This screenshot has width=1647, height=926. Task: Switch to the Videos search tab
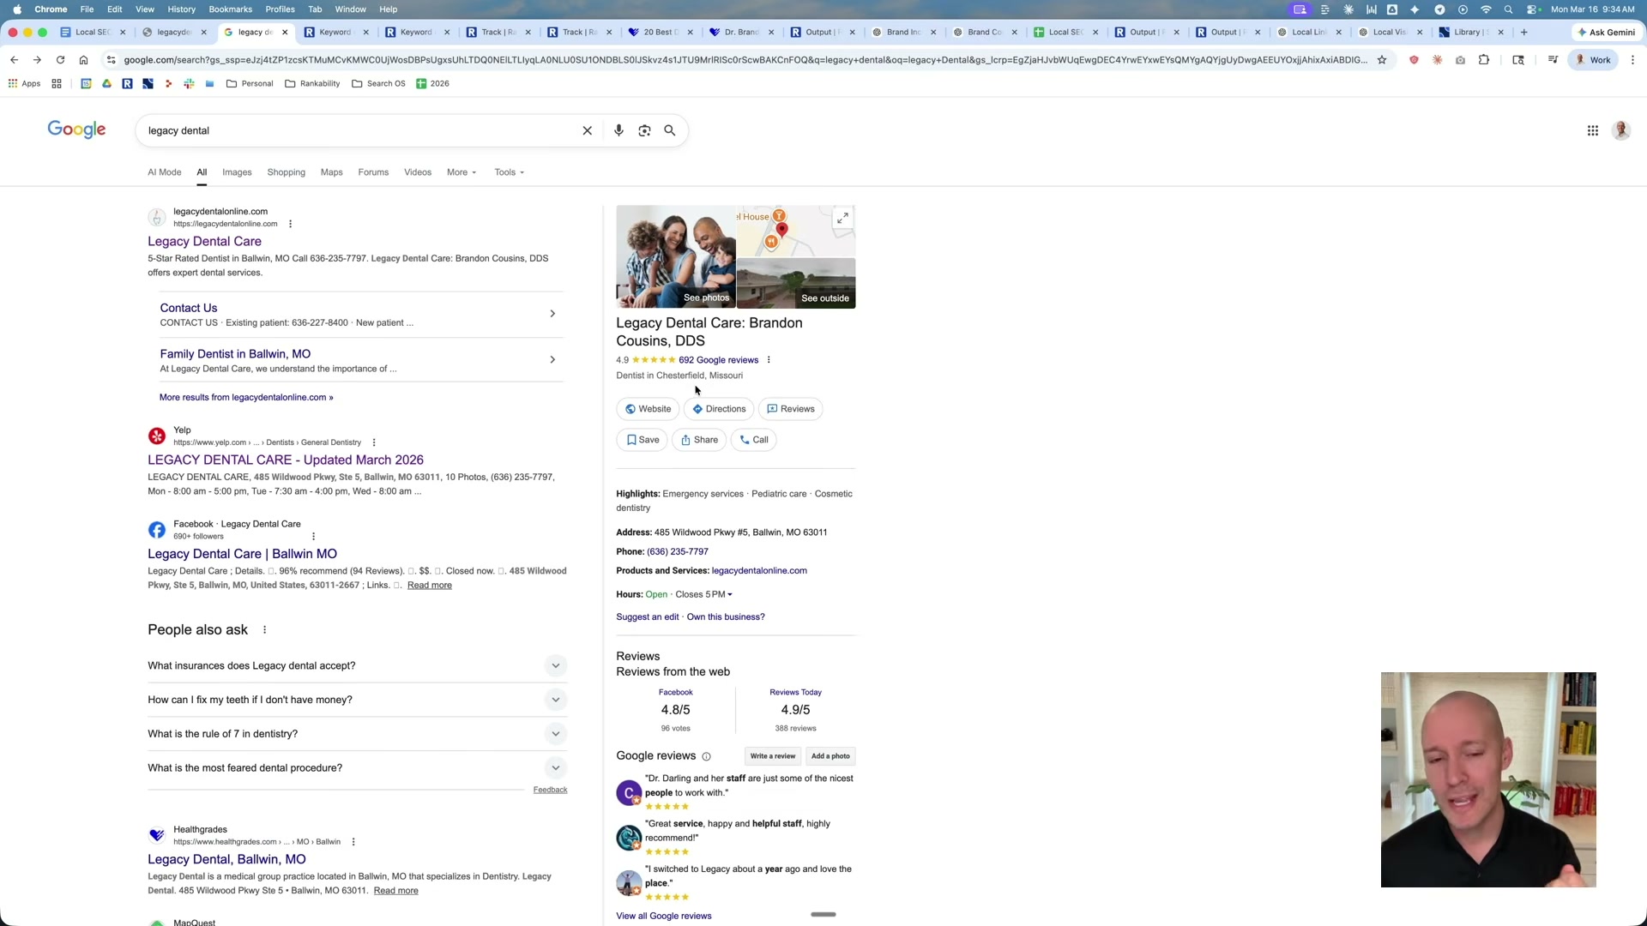pos(418,172)
